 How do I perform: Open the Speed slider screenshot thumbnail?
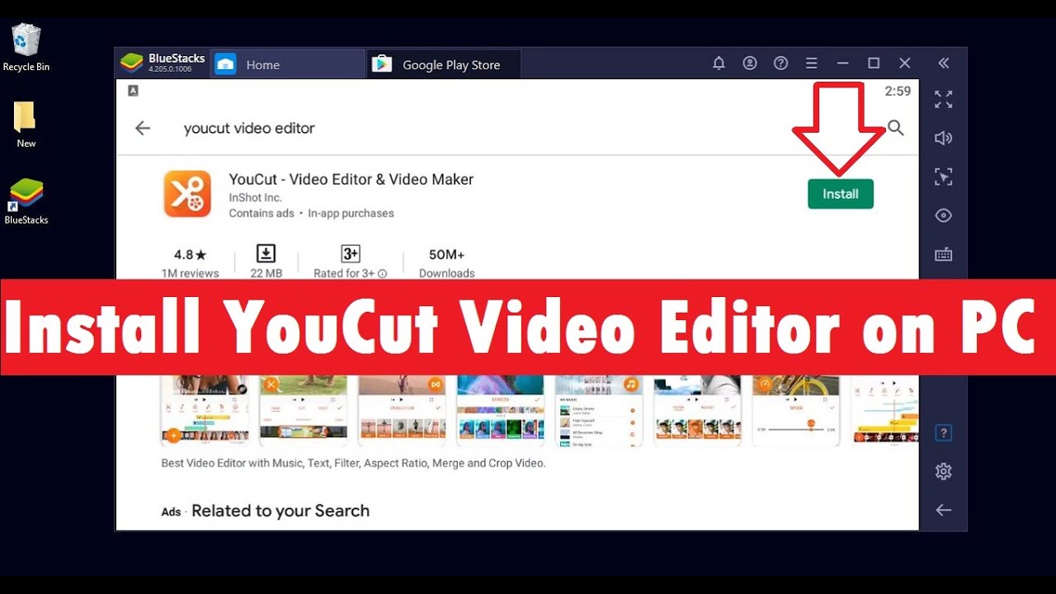(795, 410)
